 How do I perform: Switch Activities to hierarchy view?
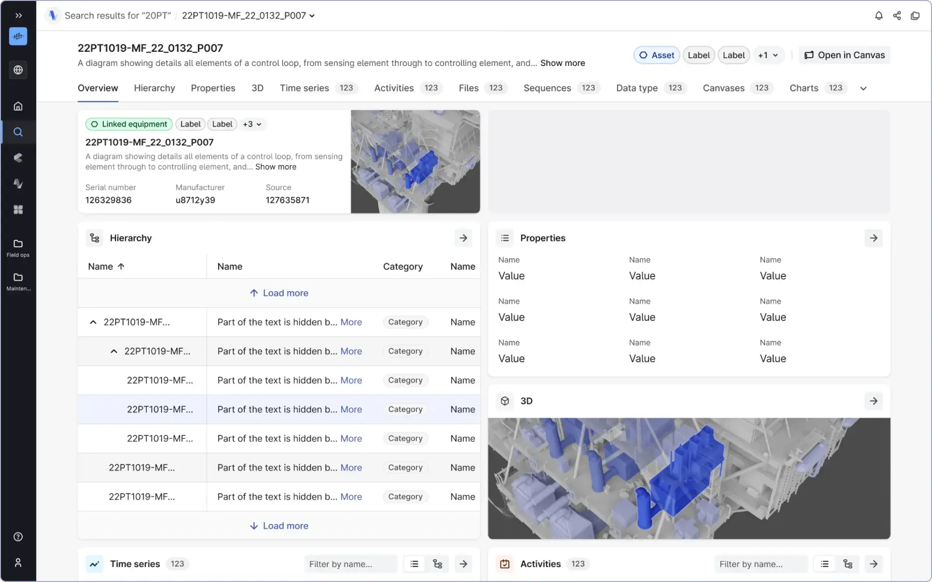848,564
